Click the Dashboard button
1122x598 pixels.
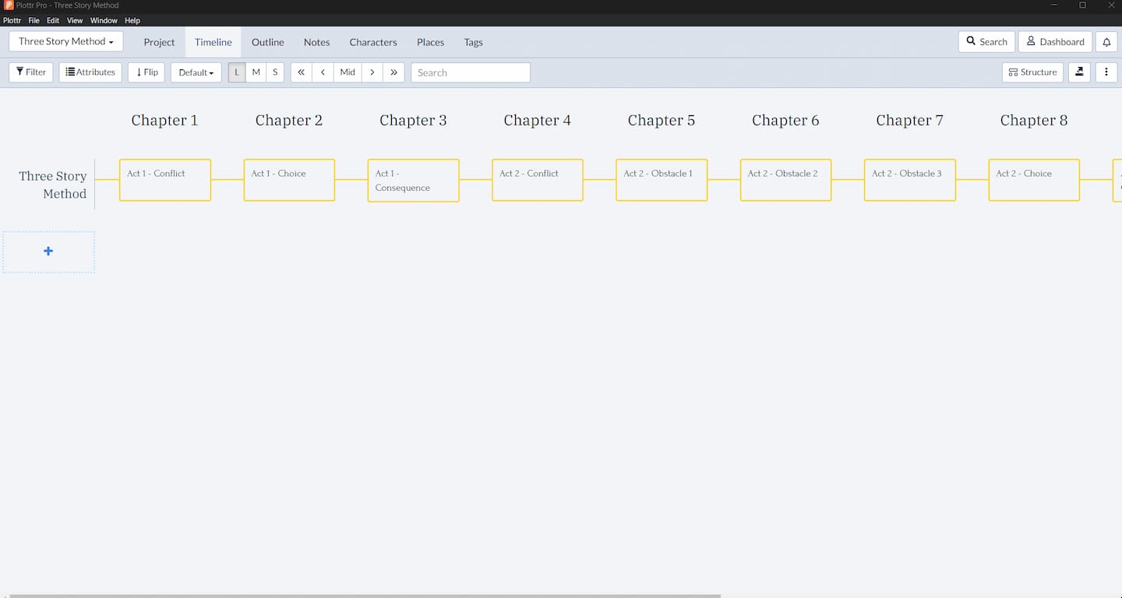click(x=1054, y=42)
